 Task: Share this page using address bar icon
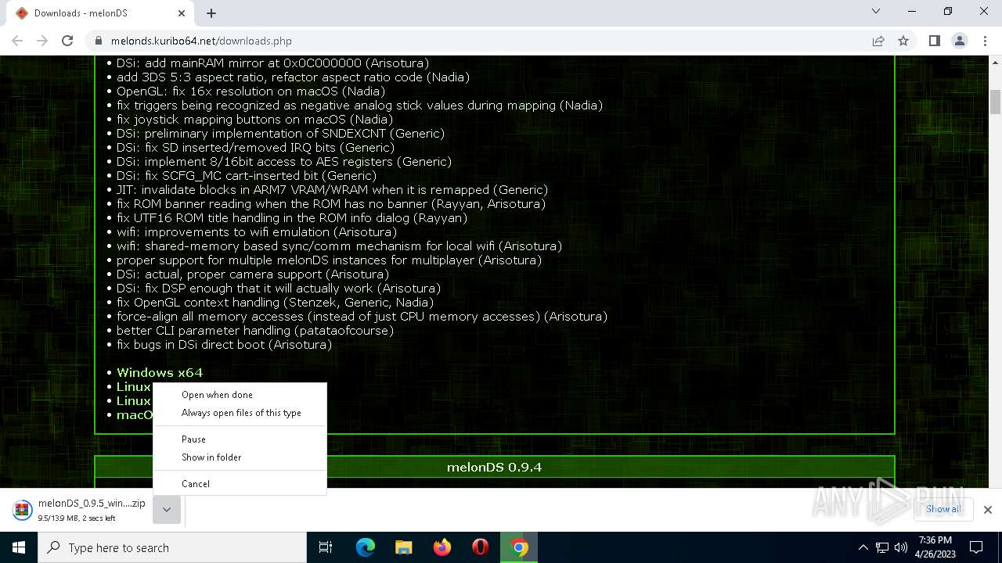[x=878, y=41]
